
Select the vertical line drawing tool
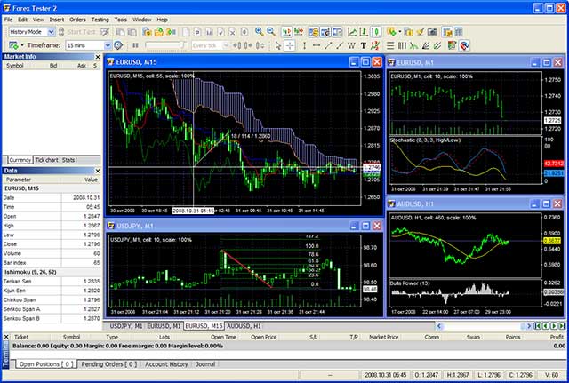[x=305, y=45]
